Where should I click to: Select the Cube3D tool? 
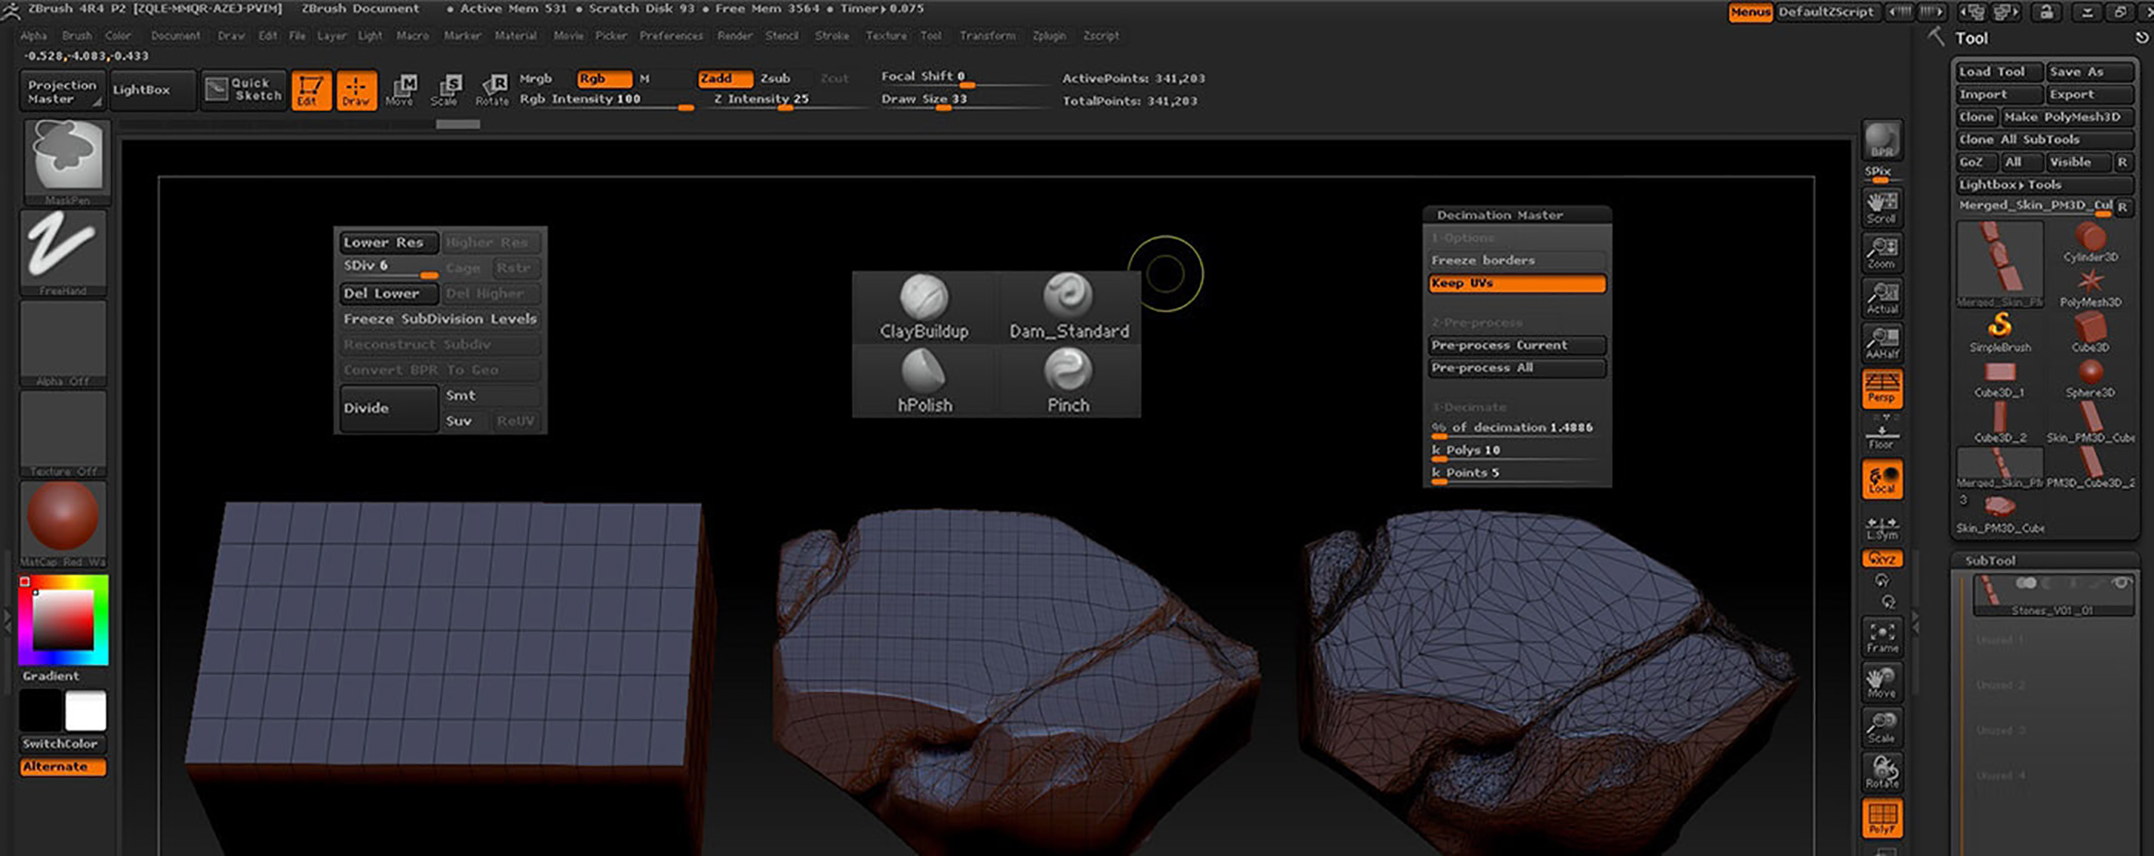point(2090,333)
